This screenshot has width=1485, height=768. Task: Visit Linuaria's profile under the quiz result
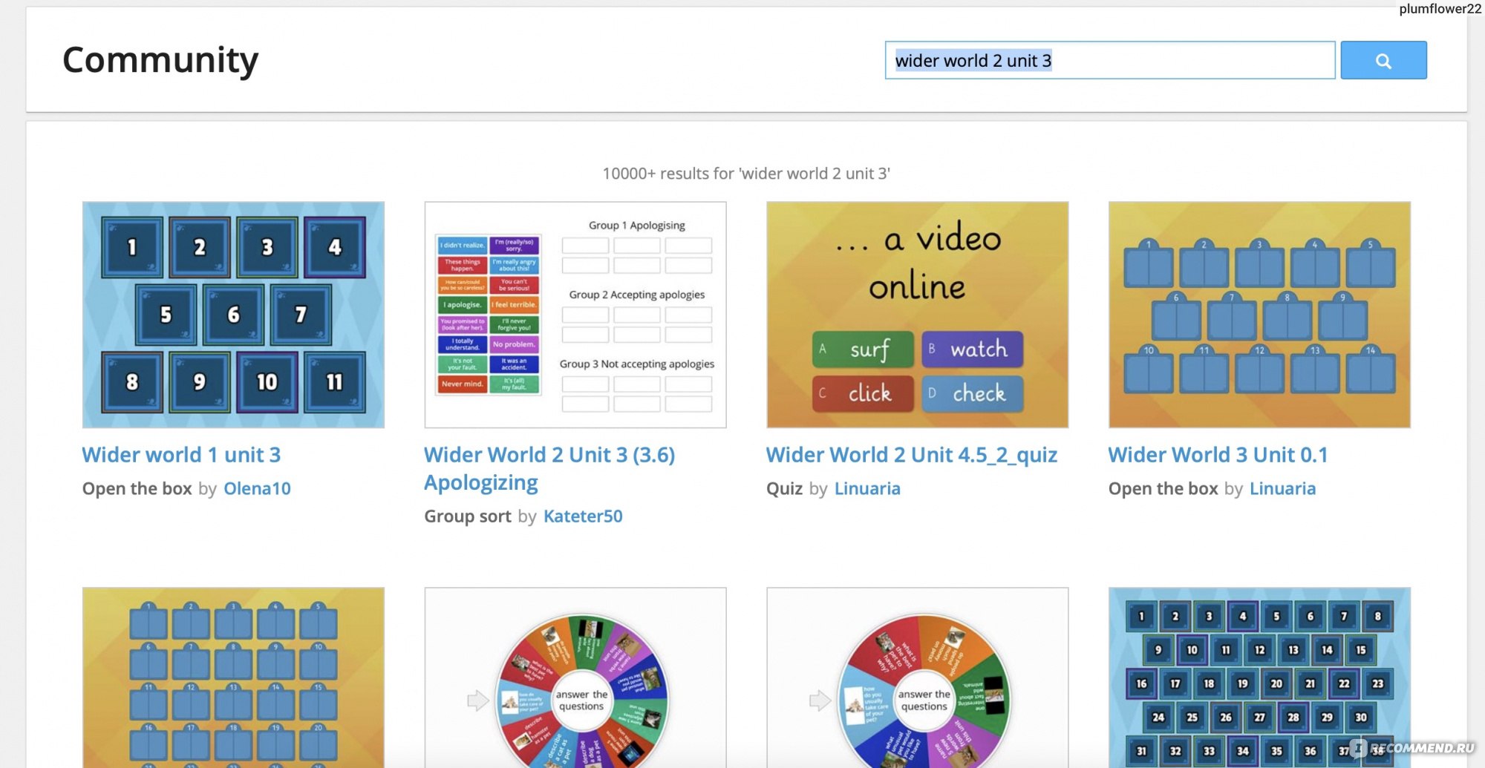(x=867, y=488)
